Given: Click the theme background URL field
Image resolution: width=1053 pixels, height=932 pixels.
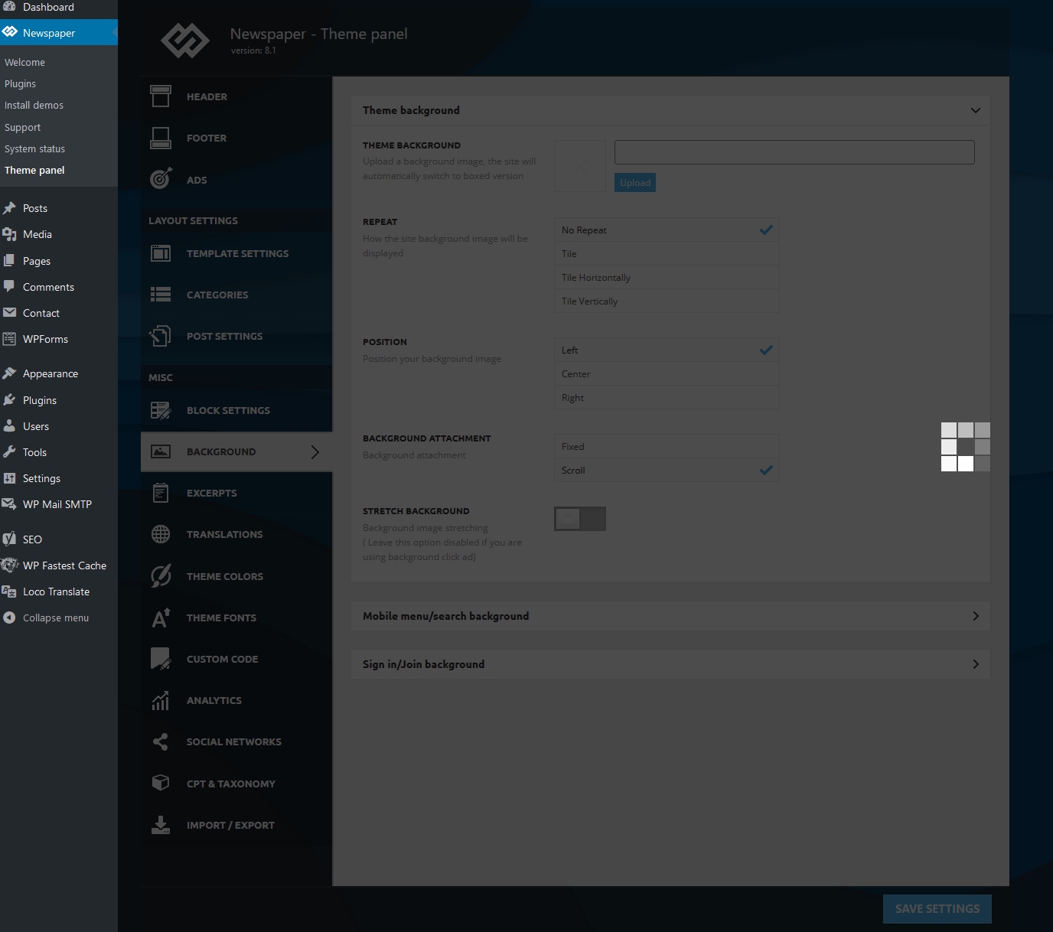Looking at the screenshot, I should pos(794,152).
